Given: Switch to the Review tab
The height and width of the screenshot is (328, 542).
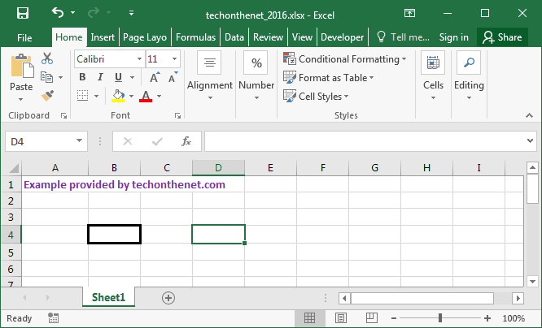Looking at the screenshot, I should (x=268, y=37).
